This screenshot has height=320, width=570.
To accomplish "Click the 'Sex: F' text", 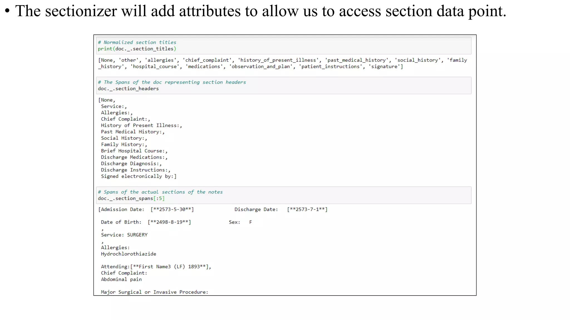I will coord(240,222).
